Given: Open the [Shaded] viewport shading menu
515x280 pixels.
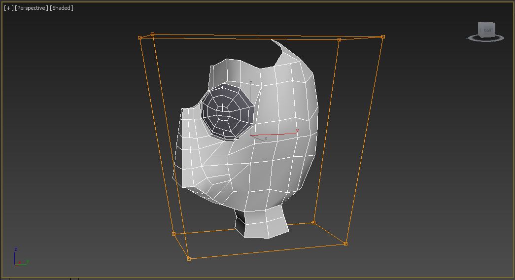Looking at the screenshot, I should pos(62,8).
